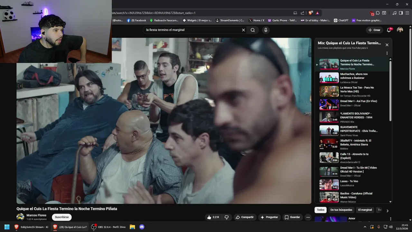Clear the YouTube search box text
The image size is (412, 232).
243,30
